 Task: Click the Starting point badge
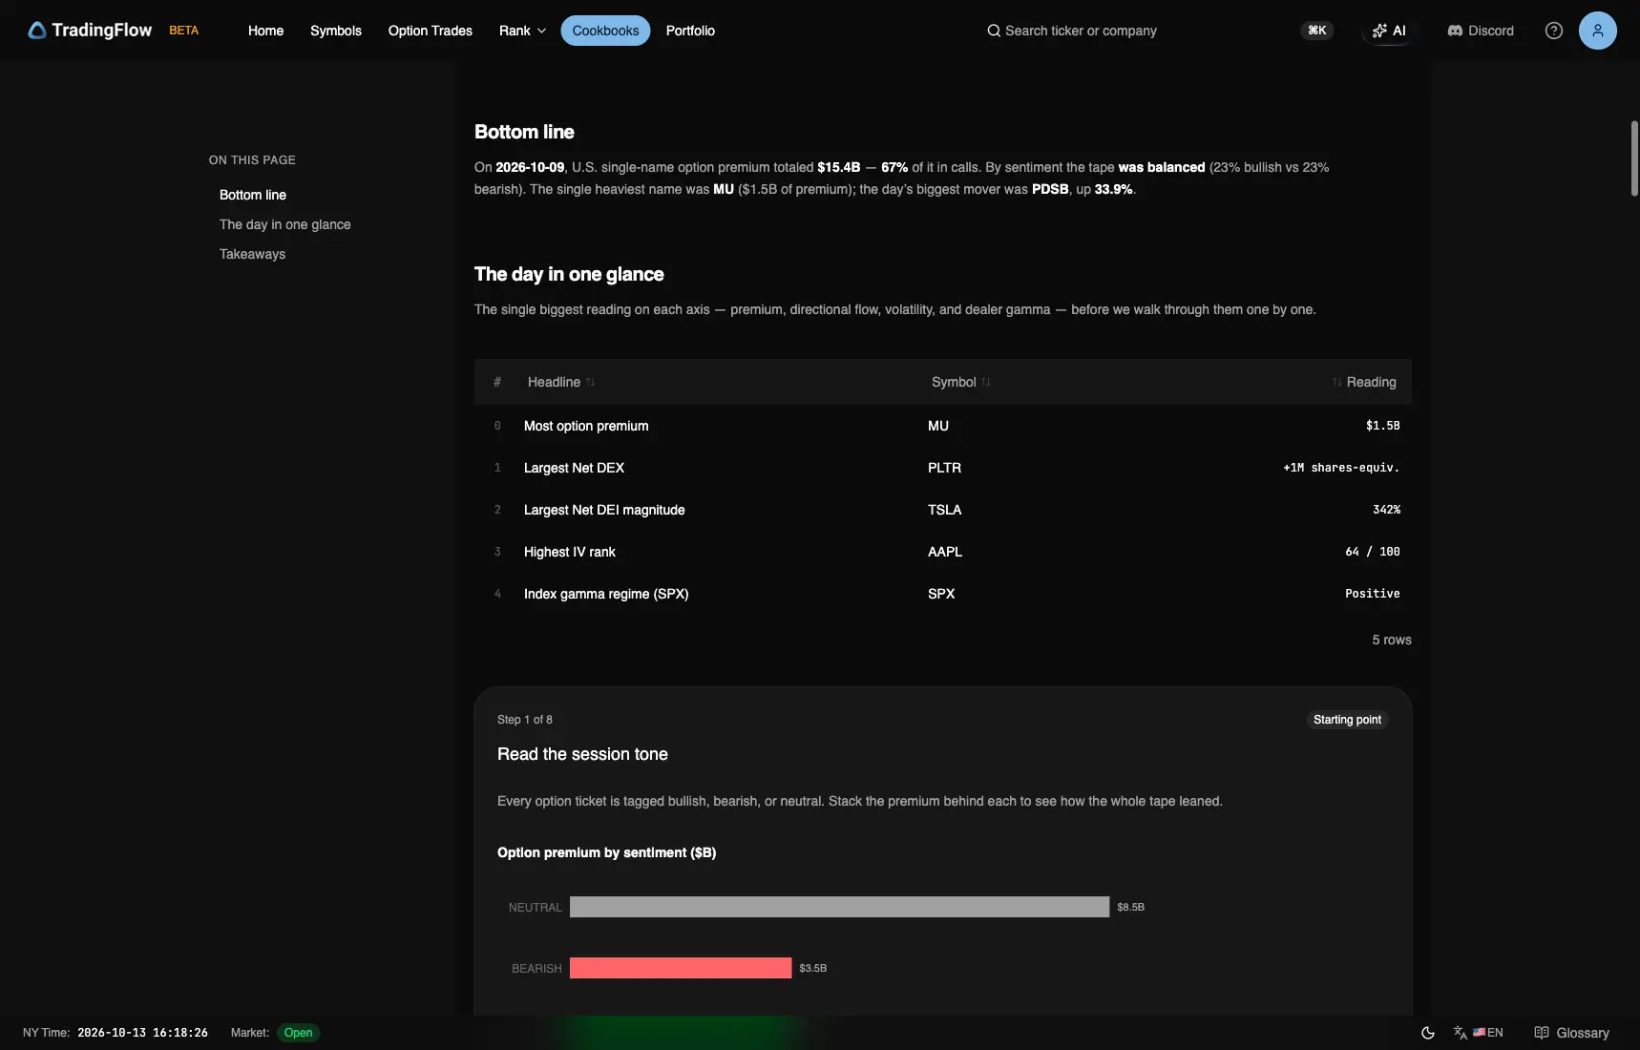pos(1347,720)
